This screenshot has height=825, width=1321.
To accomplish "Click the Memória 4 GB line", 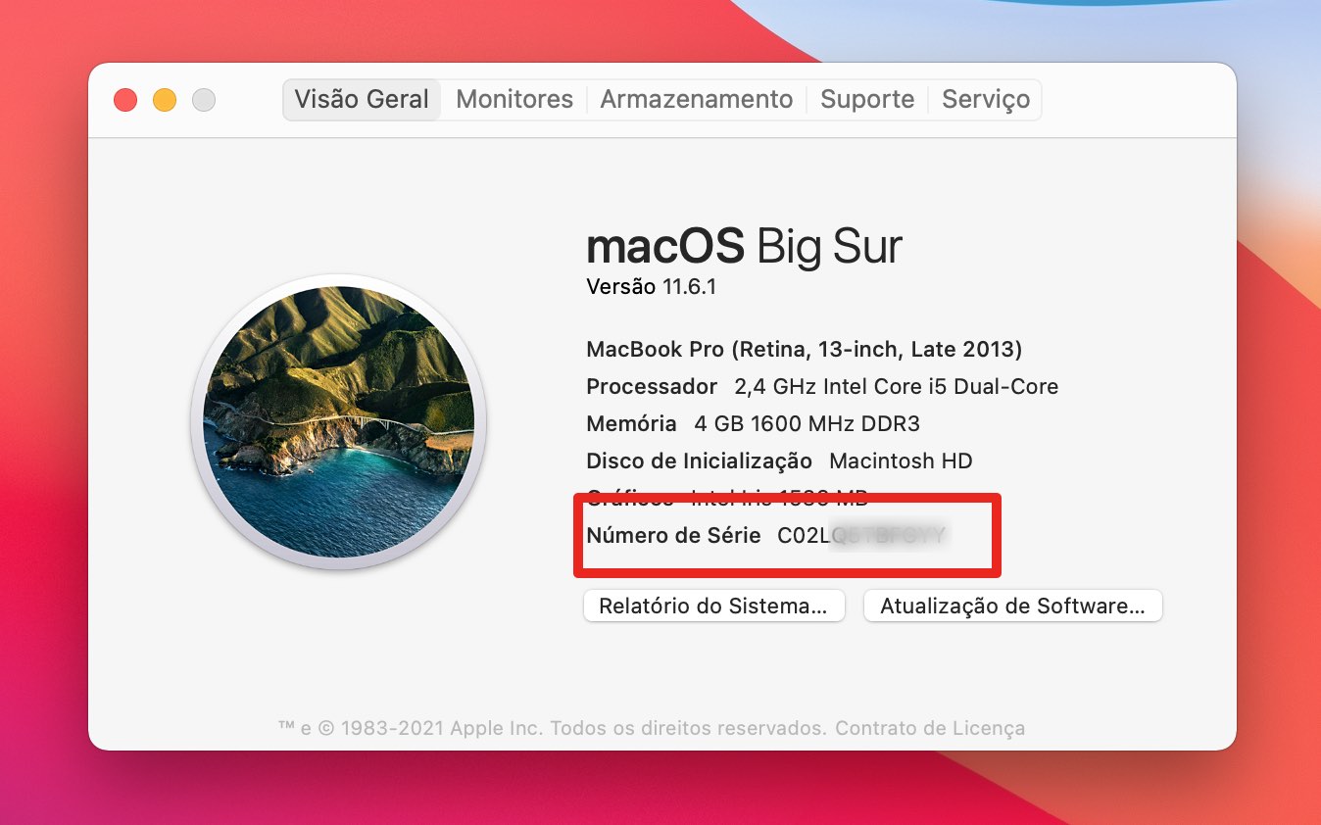I will click(x=752, y=423).
